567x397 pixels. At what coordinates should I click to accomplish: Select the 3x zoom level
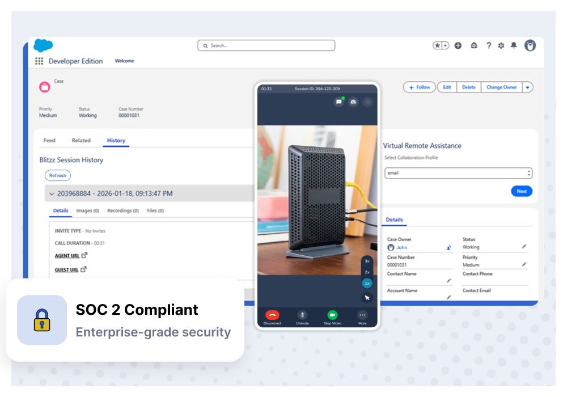tap(367, 261)
